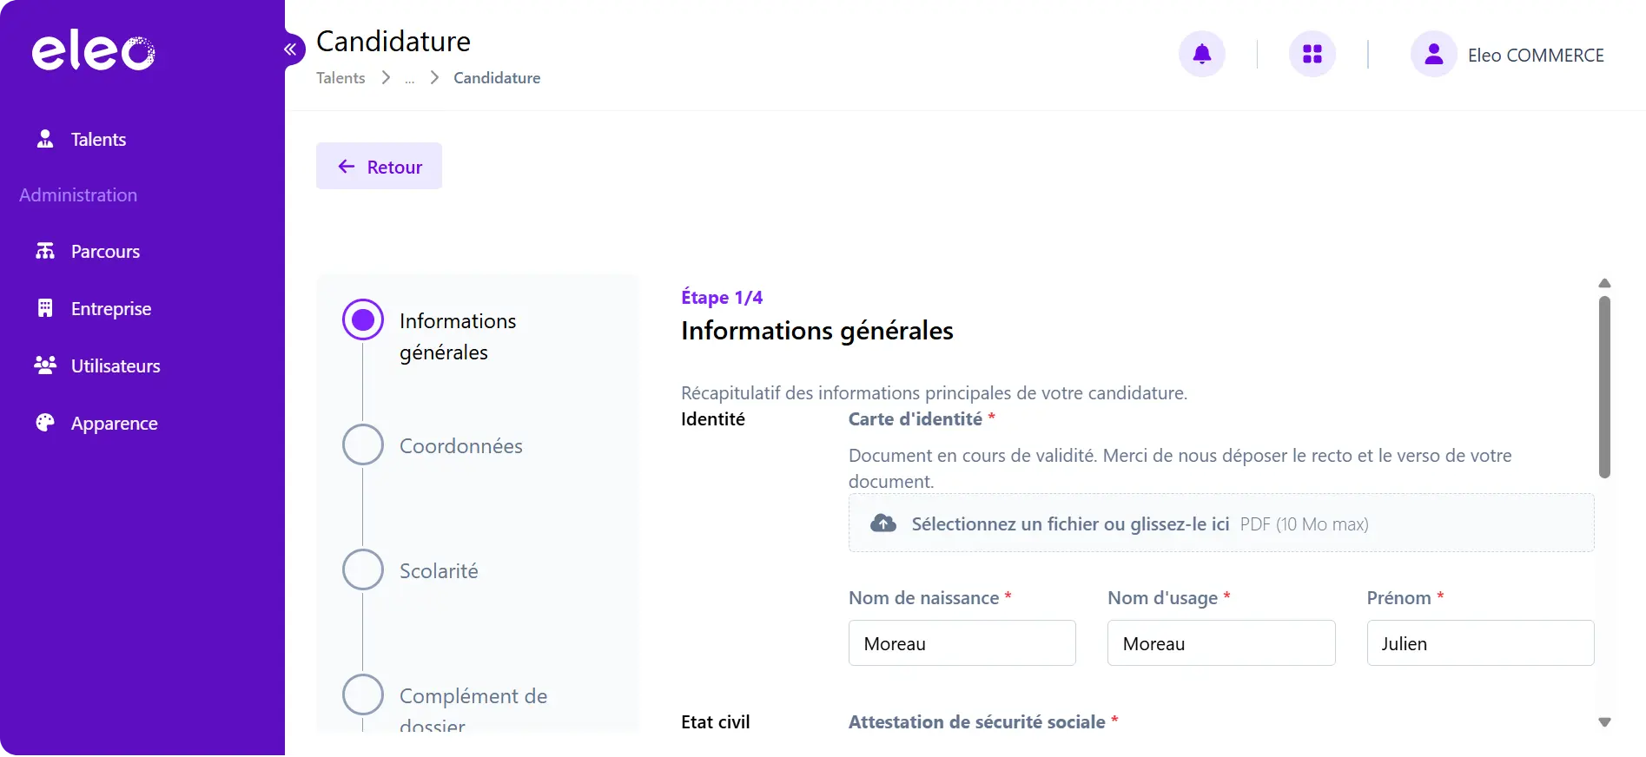Select the Complément de dossier step circle
Screen dimensions: 1646x757
pyautogui.click(x=363, y=695)
